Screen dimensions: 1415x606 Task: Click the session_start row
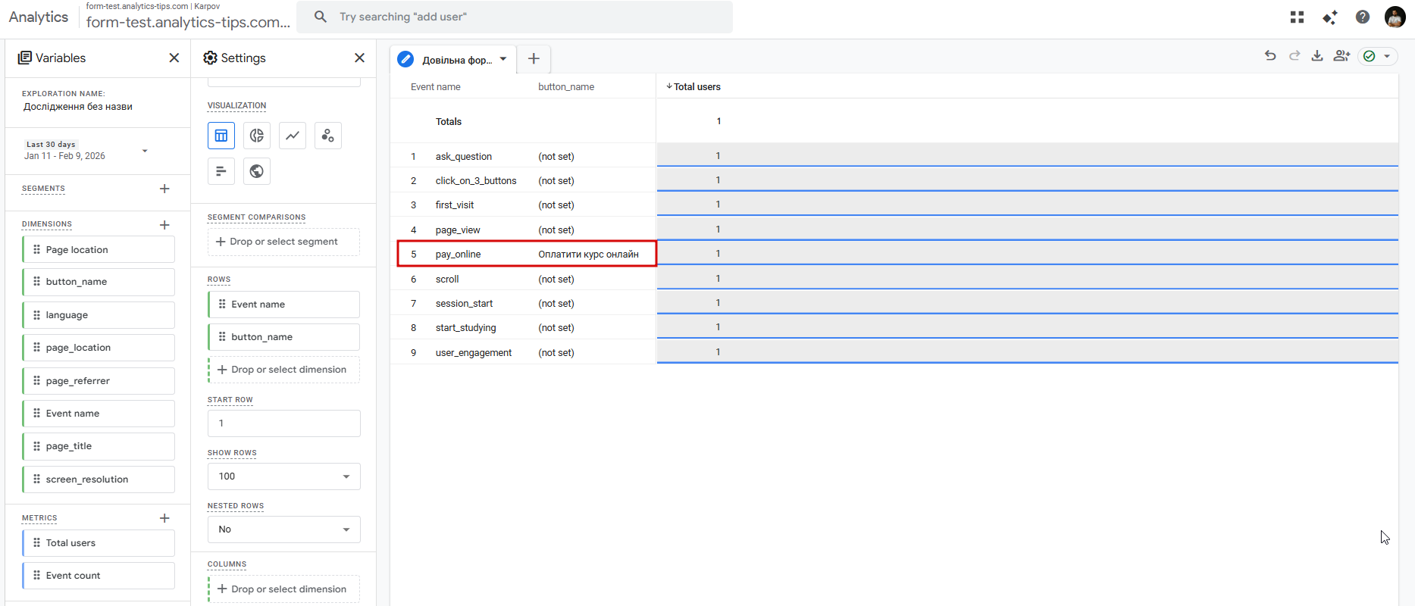pyautogui.click(x=894, y=303)
